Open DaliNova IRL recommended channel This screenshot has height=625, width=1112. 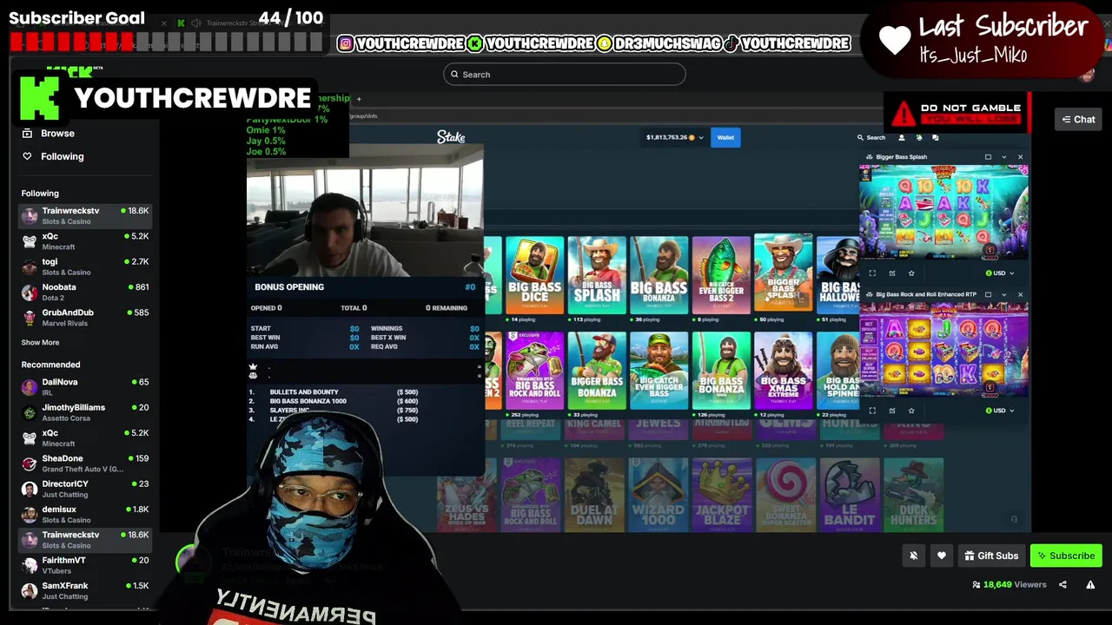(85, 387)
